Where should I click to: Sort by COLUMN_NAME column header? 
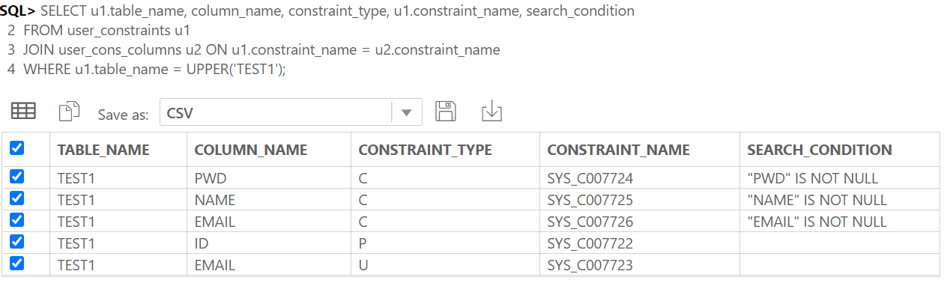(251, 150)
